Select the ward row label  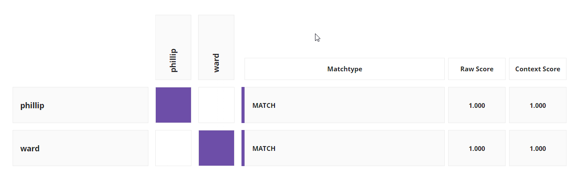(80, 148)
